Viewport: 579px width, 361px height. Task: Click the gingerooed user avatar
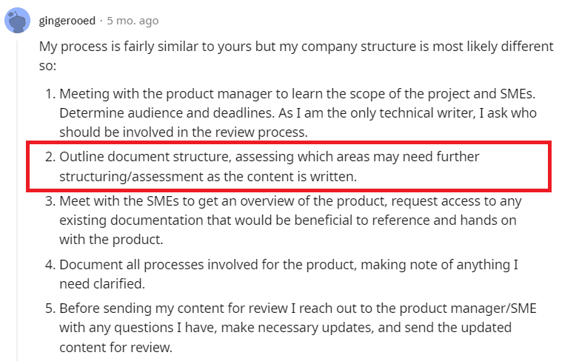click(x=16, y=21)
